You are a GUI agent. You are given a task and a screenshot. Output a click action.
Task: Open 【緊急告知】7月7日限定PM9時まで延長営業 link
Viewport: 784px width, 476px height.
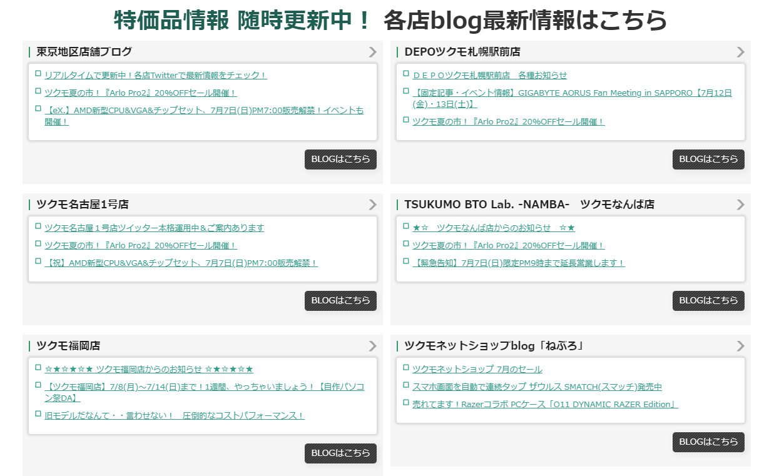pos(518,263)
